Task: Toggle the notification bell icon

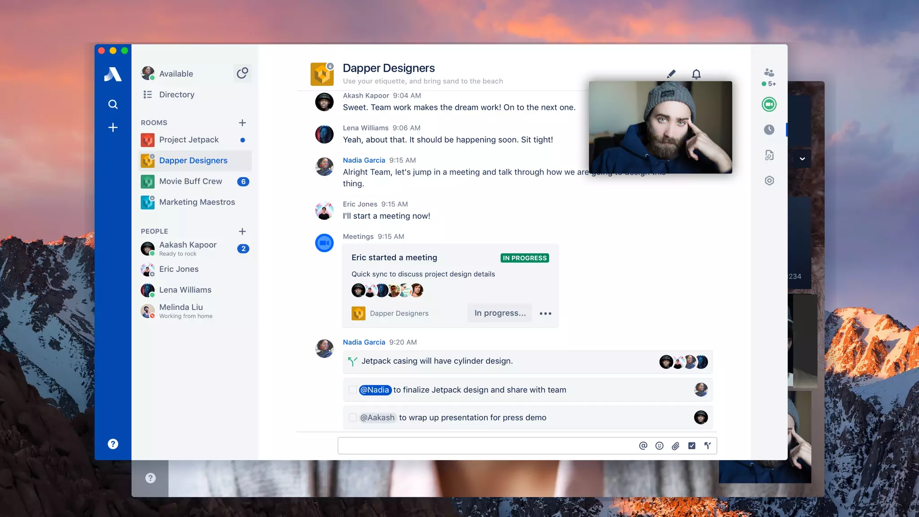Action: [x=696, y=74]
